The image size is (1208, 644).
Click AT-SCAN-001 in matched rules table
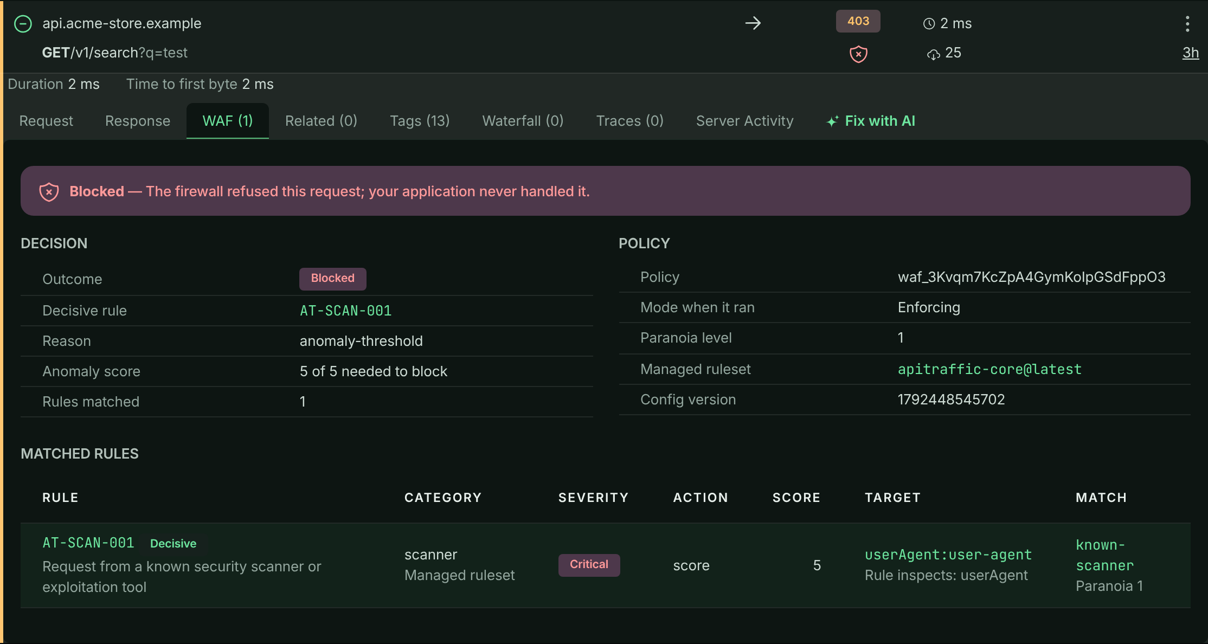88,543
